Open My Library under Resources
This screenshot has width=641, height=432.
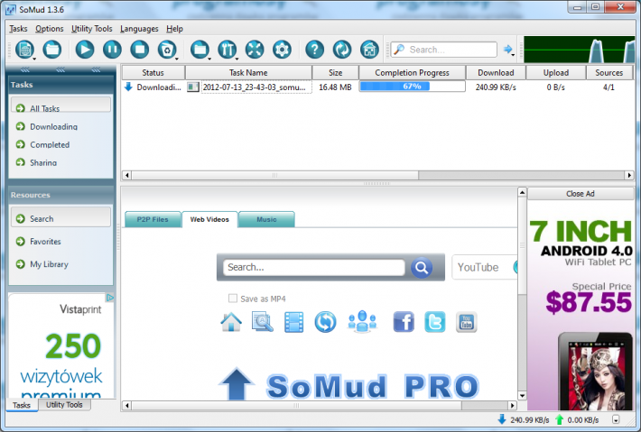tap(49, 264)
